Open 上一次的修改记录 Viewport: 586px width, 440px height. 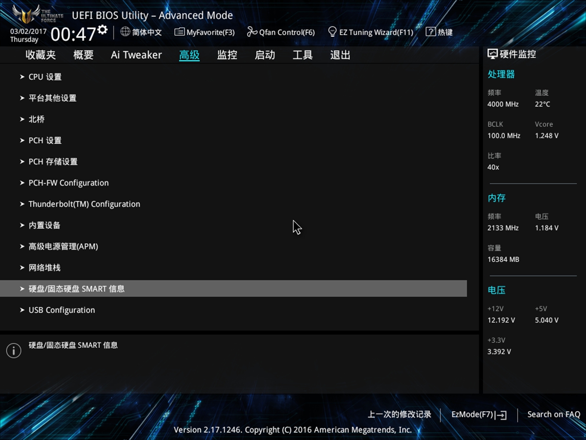399,415
